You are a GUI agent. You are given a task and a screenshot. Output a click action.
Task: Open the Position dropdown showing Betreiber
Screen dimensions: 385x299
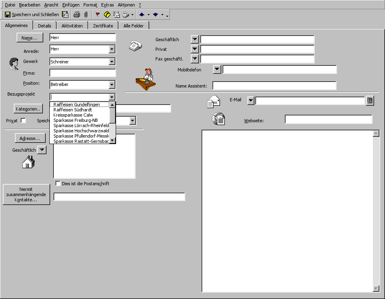click(x=112, y=85)
